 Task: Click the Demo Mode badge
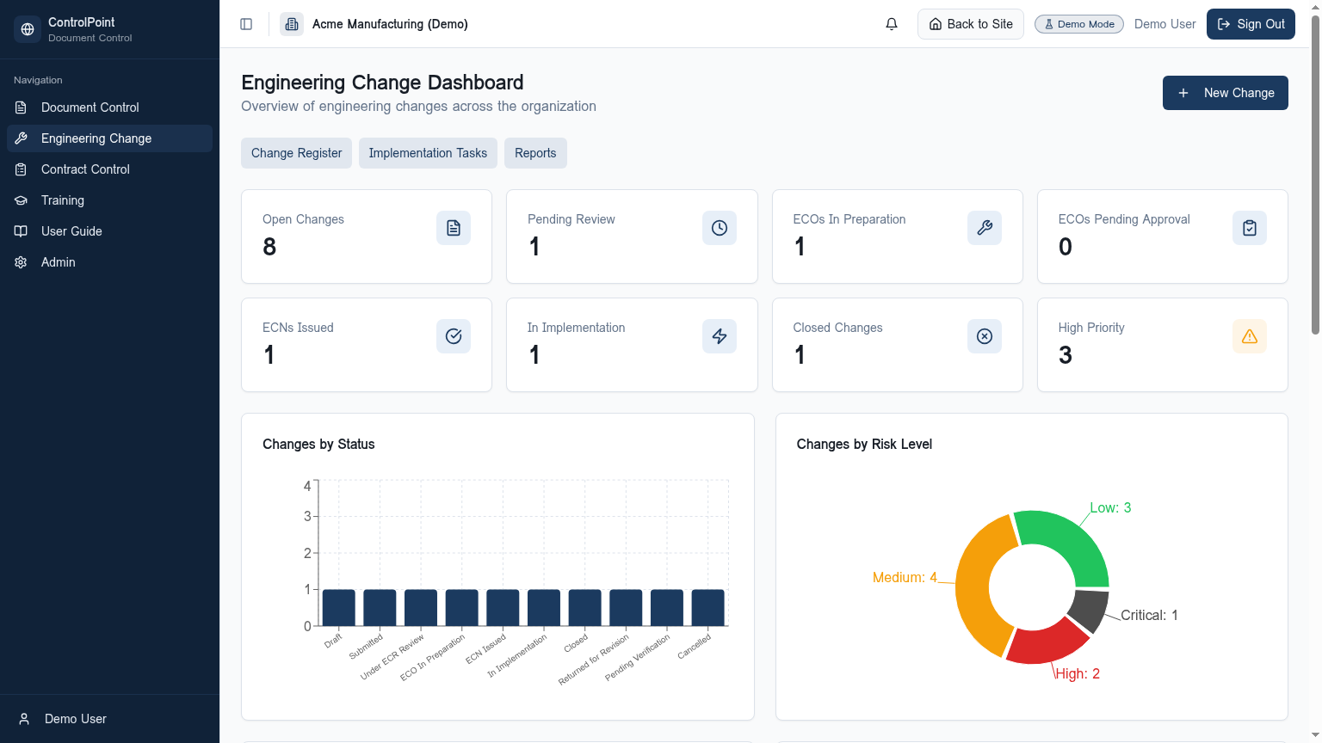click(1079, 24)
